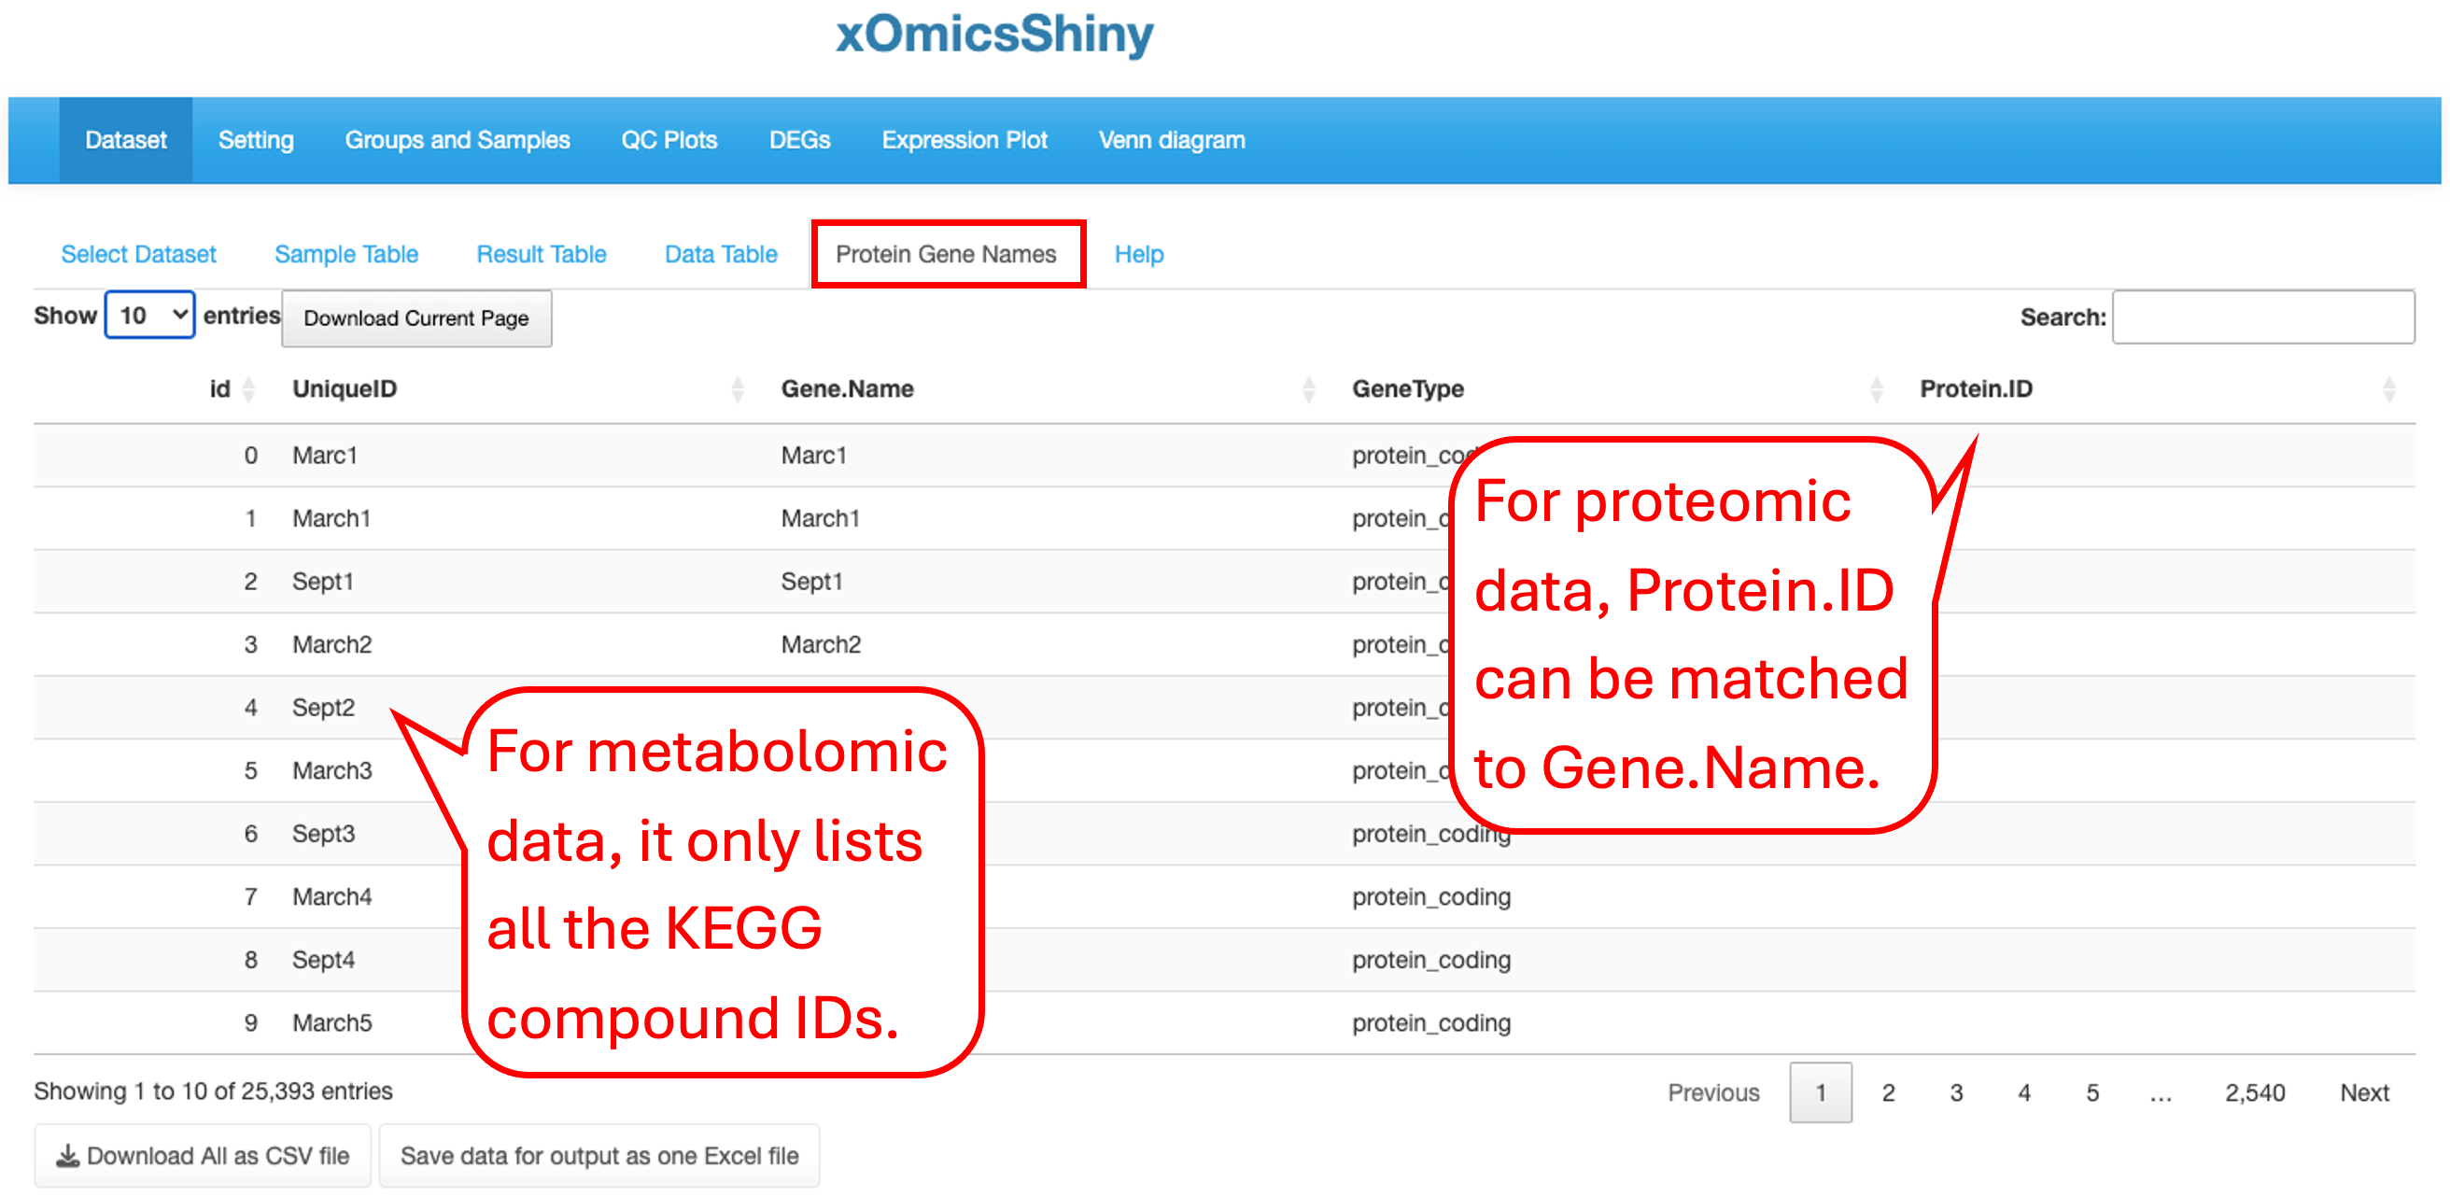Screen dimensions: 2450x1197
Task: Go to Next page of table
Action: point(2363,1093)
